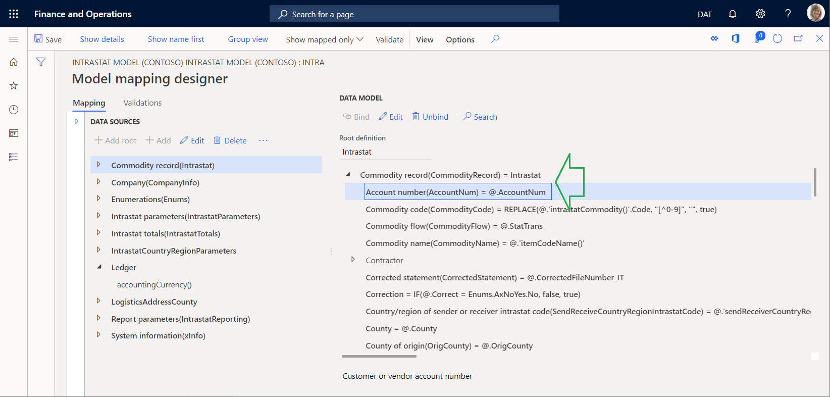Screen dimensions: 830x397
Task: Expand Intrastat parameters node
Action: (x=98, y=216)
